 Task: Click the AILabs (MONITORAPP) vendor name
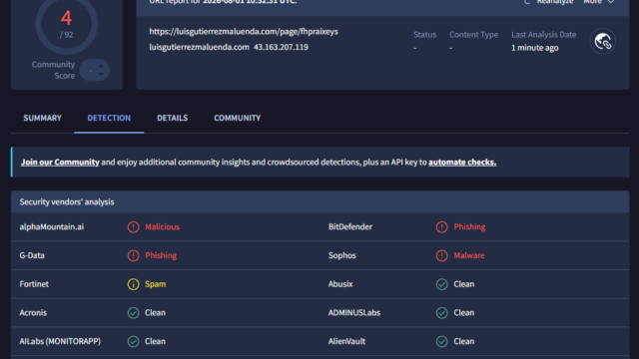(60, 341)
